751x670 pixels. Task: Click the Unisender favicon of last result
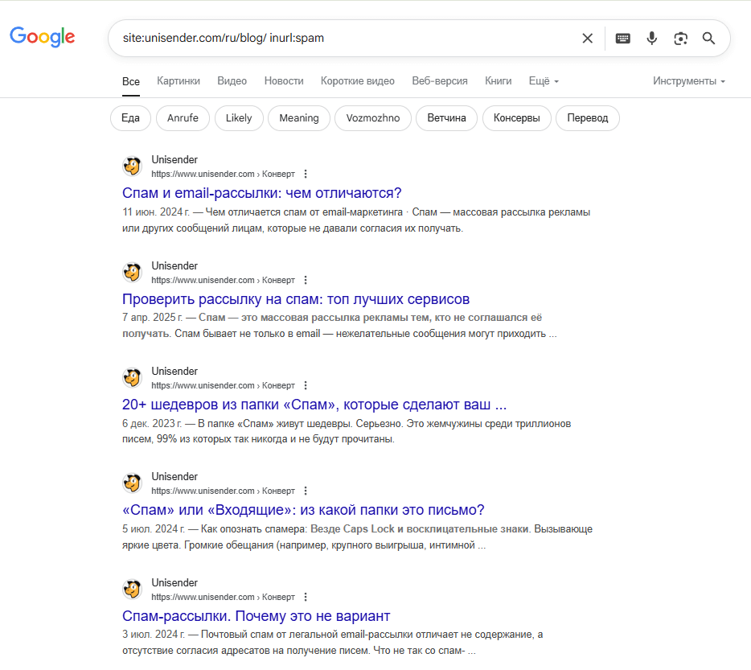pyautogui.click(x=132, y=590)
